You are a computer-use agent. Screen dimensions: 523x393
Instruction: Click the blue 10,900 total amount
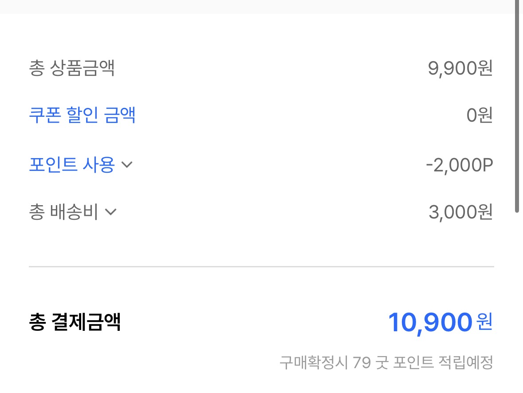(429, 322)
